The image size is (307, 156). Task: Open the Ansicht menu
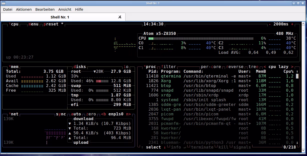(65, 9)
